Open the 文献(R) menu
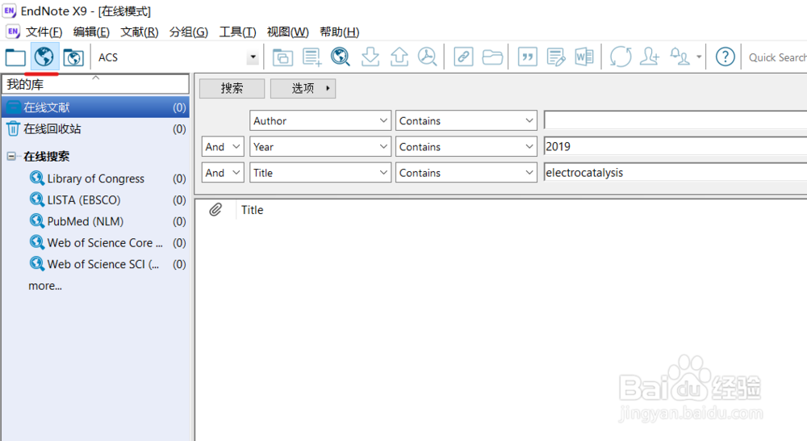The height and width of the screenshot is (441, 807). click(139, 32)
